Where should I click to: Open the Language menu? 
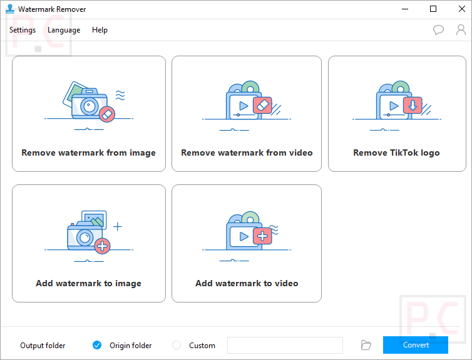click(64, 30)
